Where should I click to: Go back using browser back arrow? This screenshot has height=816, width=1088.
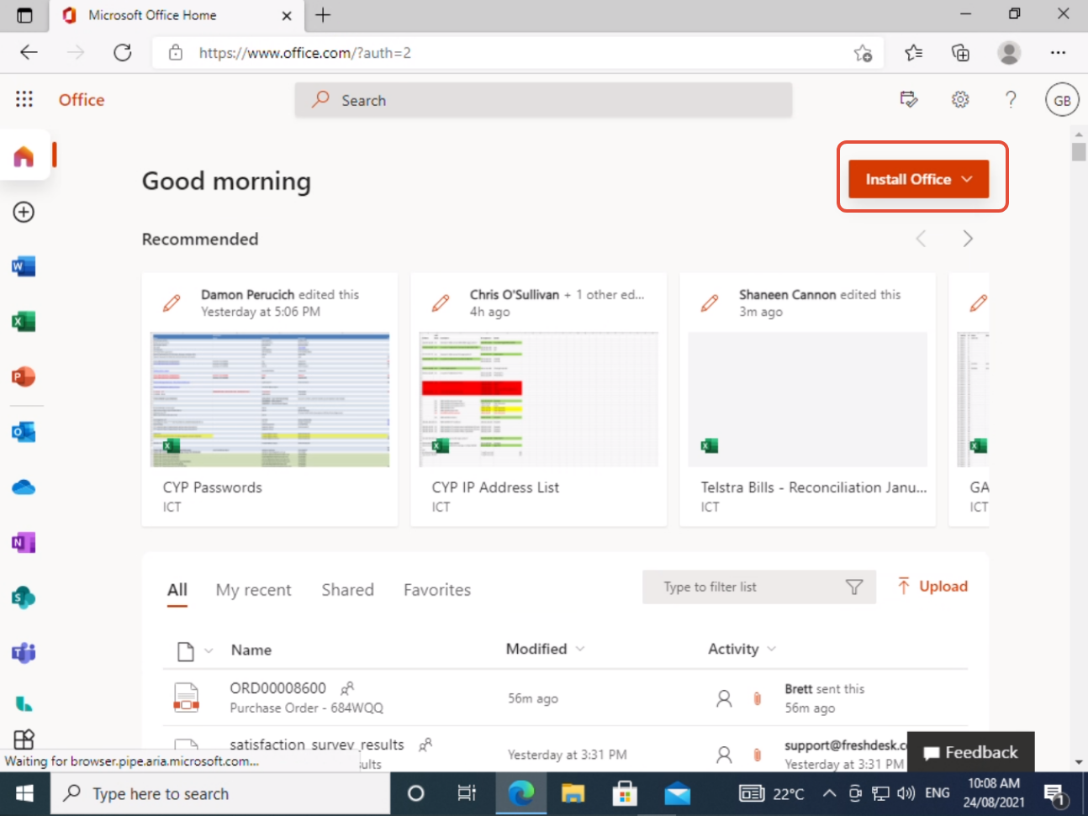pos(29,52)
